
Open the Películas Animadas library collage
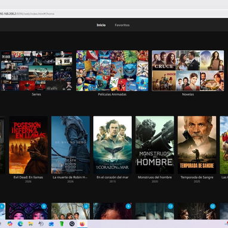coord(112,70)
